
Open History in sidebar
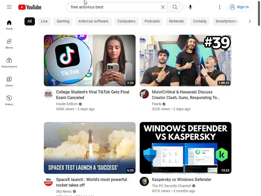[x=9, y=101]
